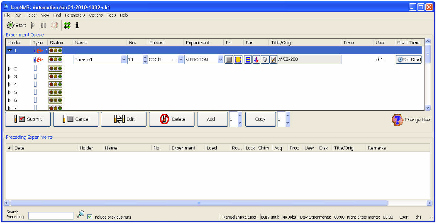Toggle the include previous runs checkbox
This screenshot has height=224, width=437.
90,217
